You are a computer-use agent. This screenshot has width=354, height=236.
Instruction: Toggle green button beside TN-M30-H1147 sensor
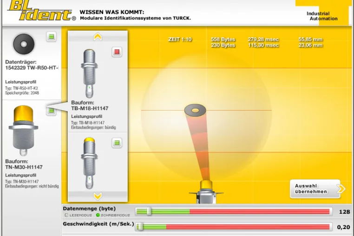pos(52,111)
